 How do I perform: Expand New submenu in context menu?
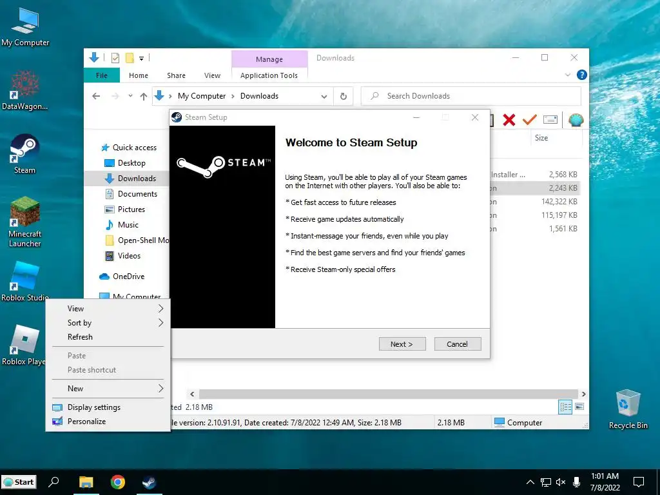pyautogui.click(x=108, y=389)
